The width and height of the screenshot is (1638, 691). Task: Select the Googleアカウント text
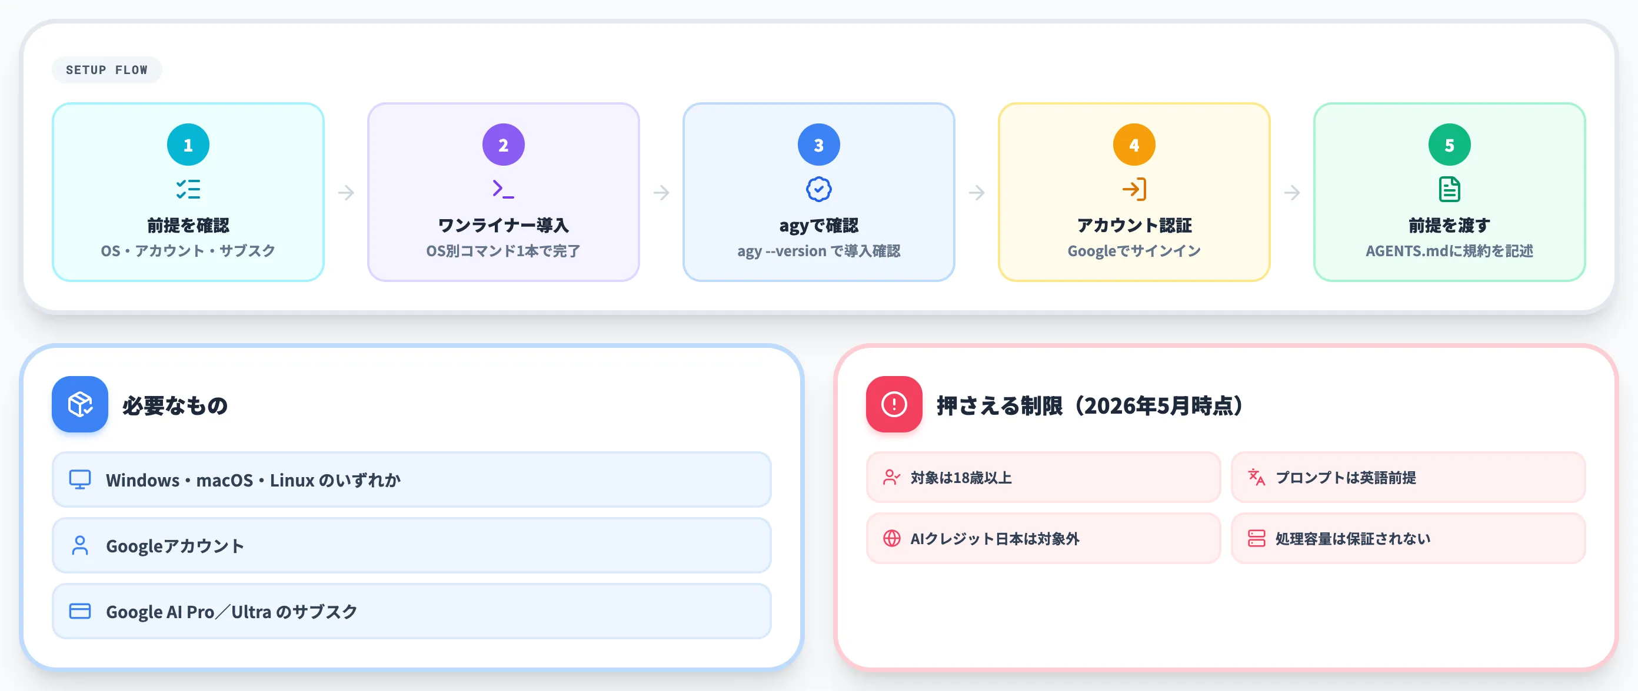(175, 546)
